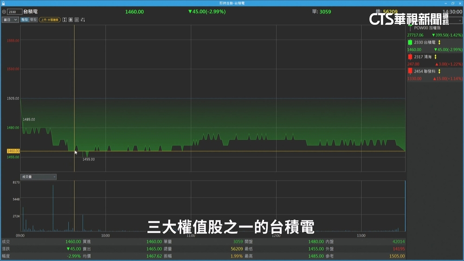Click the add-symbol plus icon beside 2330

pos(4,12)
